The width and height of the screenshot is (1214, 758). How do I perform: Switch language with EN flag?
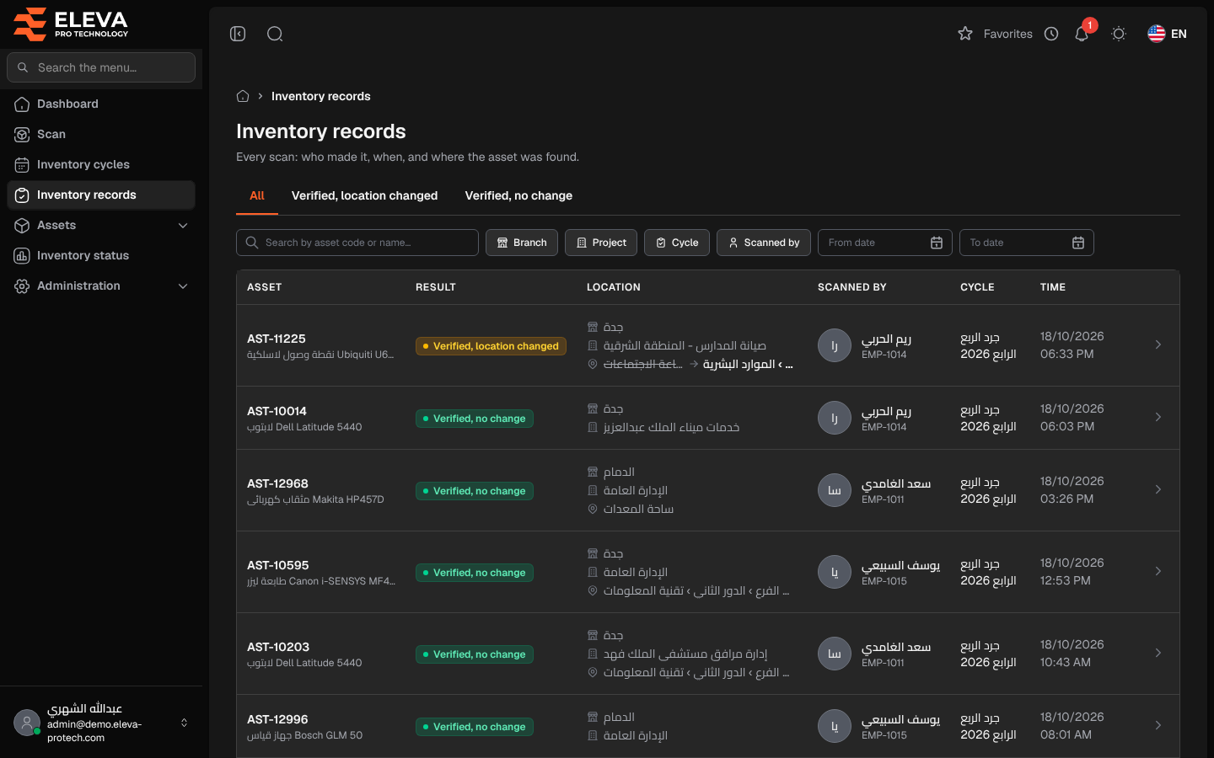[1167, 34]
